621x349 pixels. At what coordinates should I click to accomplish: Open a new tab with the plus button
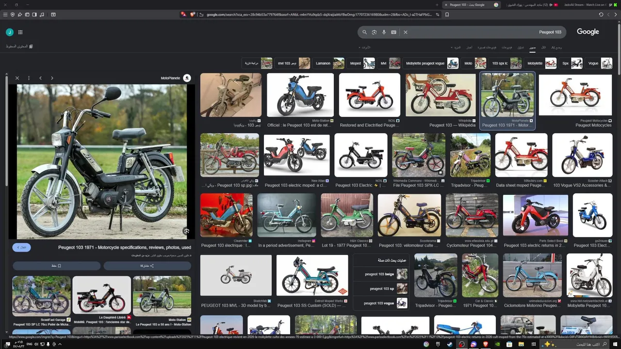point(437,5)
